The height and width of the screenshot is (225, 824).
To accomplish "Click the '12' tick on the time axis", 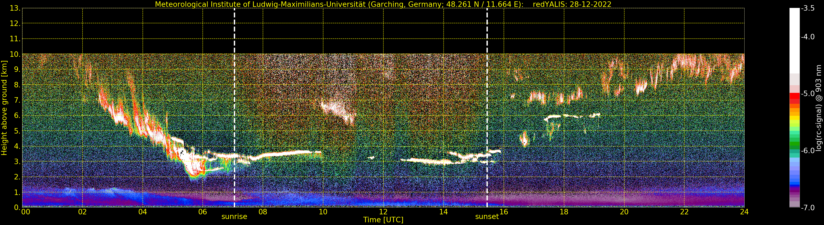I will (383, 212).
